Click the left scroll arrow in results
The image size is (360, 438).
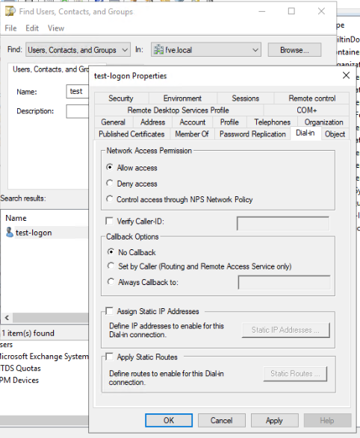7,318
